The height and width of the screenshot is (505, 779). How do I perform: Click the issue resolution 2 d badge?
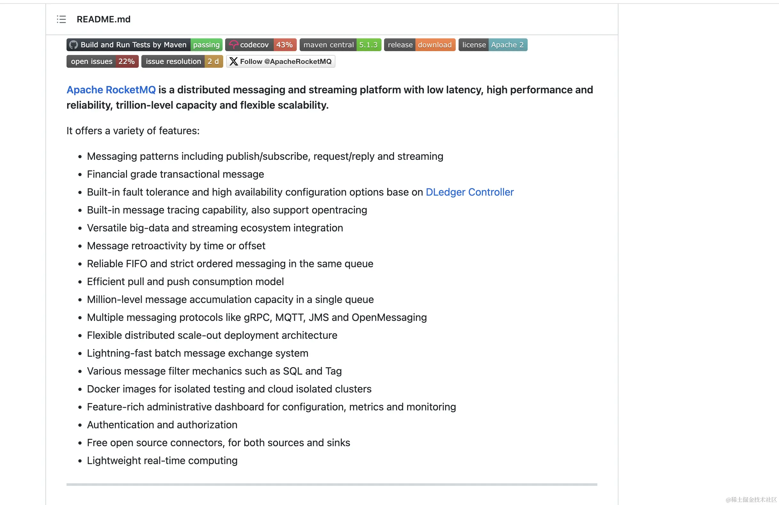pyautogui.click(x=182, y=61)
